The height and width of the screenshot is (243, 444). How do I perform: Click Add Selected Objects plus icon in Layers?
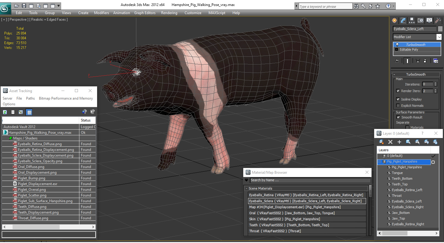(399, 142)
